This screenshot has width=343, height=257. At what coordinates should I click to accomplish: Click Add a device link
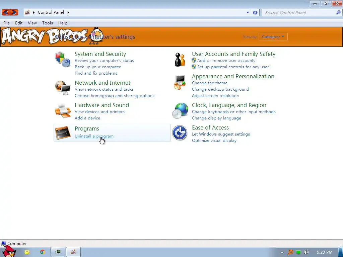[x=87, y=118]
